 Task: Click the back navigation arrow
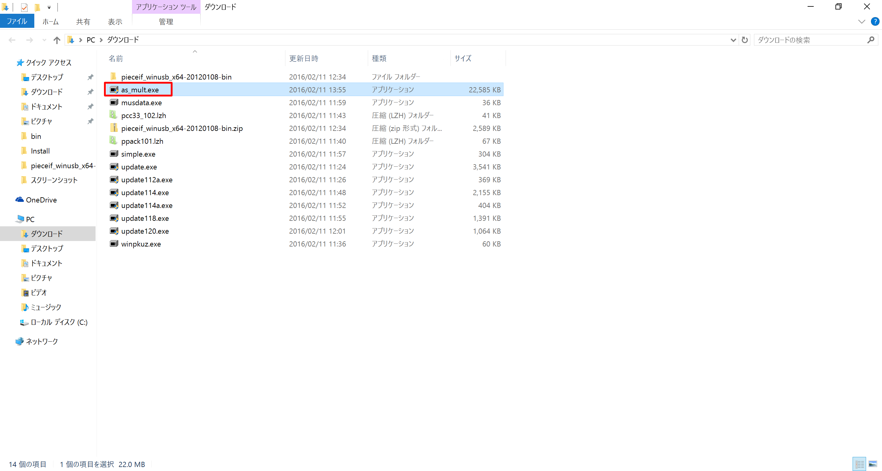[x=12, y=40]
